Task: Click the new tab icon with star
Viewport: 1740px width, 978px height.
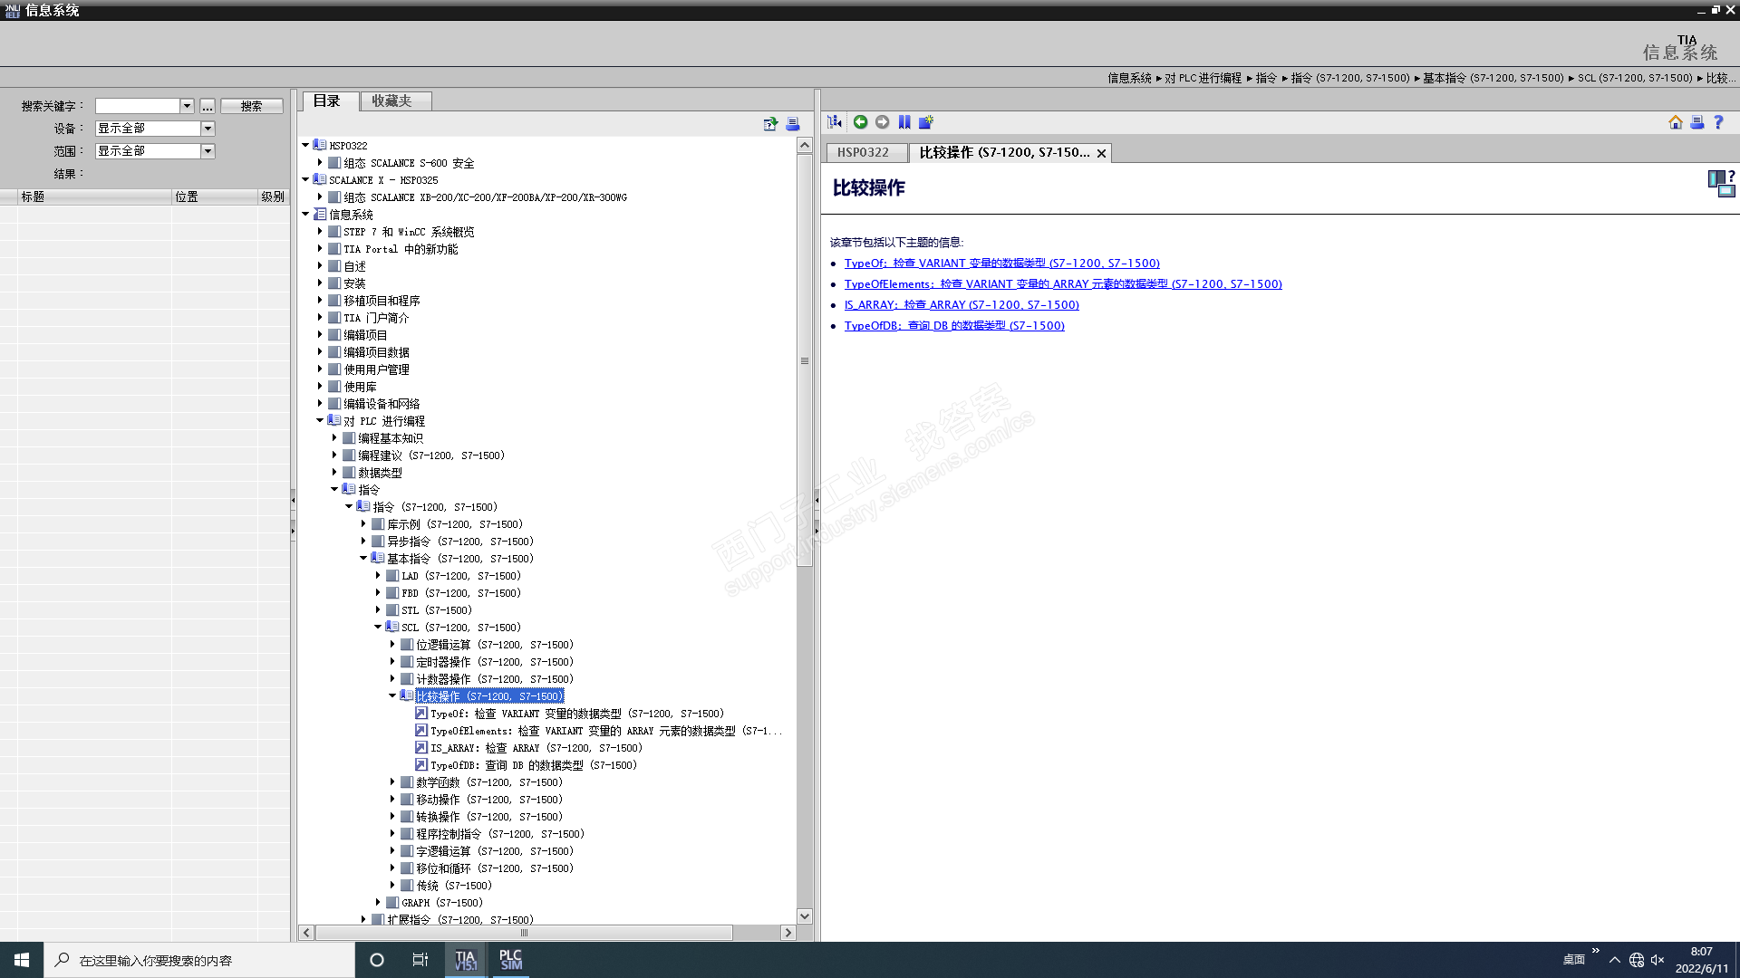Action: coord(925,122)
